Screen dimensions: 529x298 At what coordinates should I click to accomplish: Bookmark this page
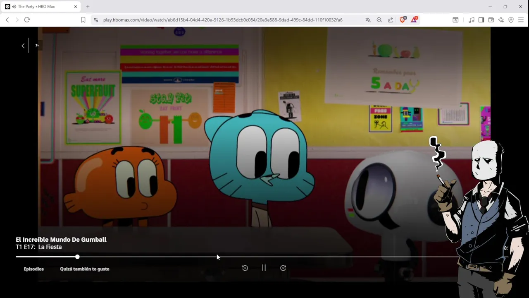coord(83,20)
